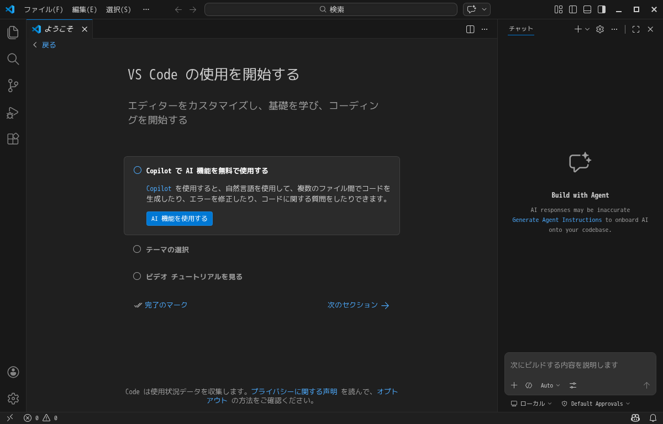Split the editor to the right

[x=470, y=29]
